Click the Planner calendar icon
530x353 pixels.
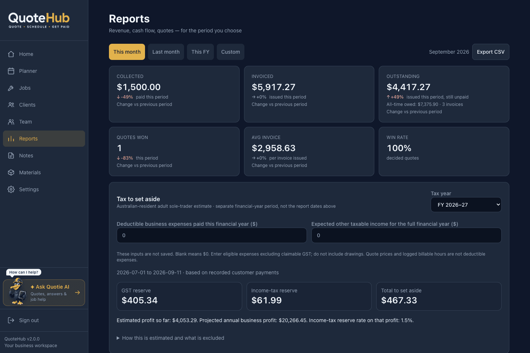11,71
